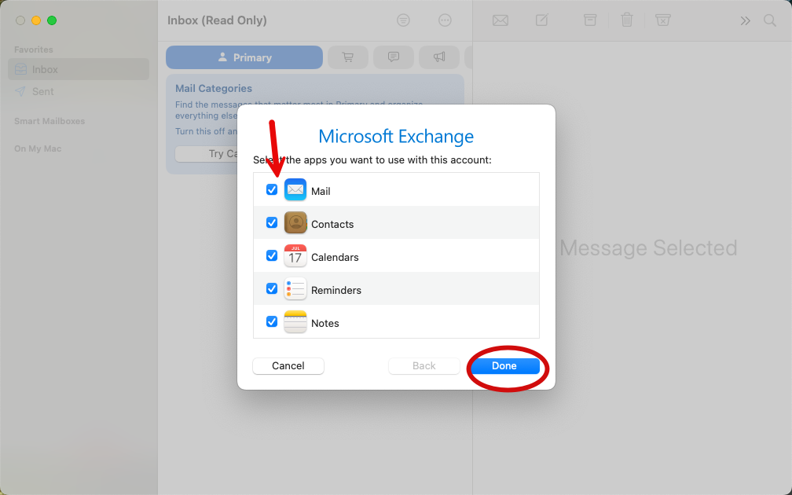
Task: Select the Primary category tab
Action: pos(244,57)
